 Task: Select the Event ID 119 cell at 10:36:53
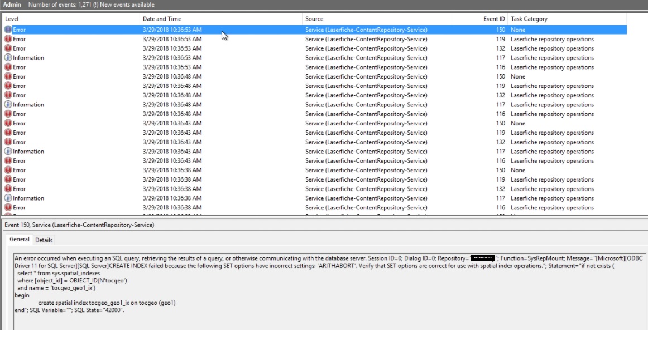tap(501, 39)
